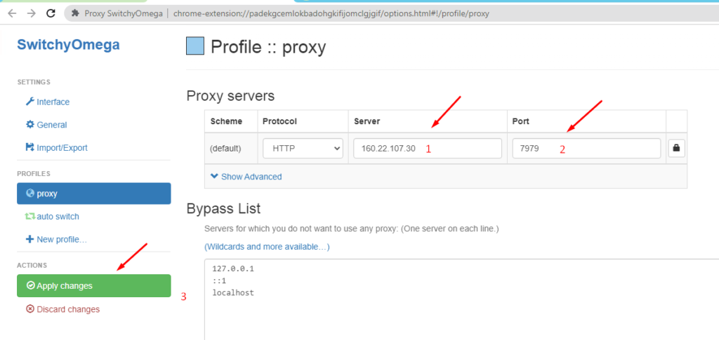Click the blue profile color square
Screen dimensions: 719x340
(x=195, y=46)
